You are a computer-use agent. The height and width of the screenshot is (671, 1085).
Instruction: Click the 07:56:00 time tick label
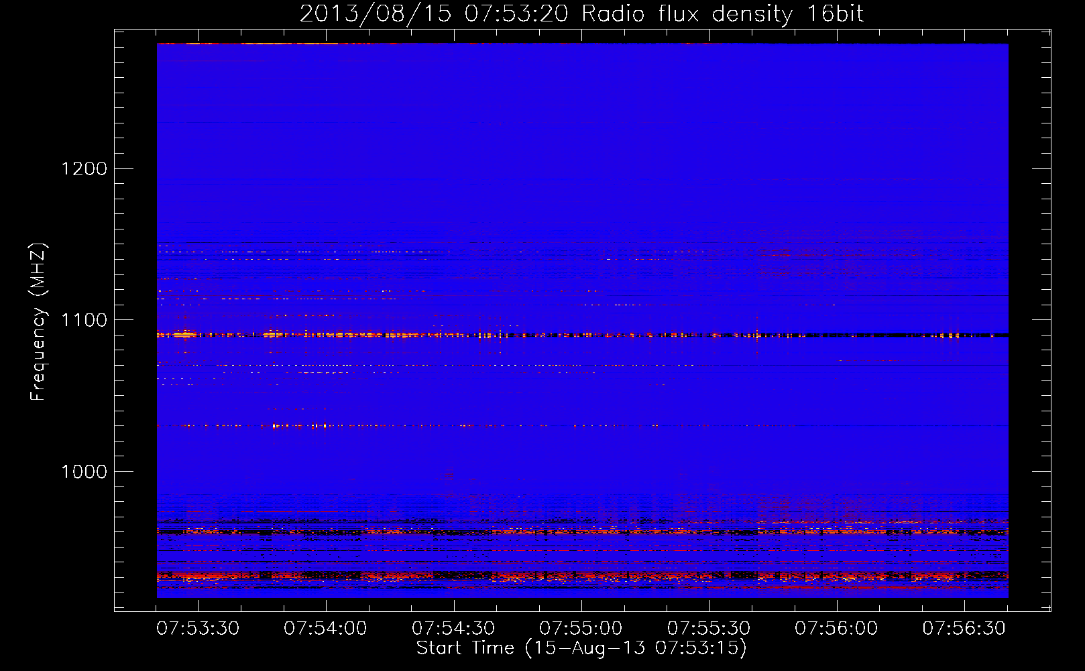[x=836, y=629]
